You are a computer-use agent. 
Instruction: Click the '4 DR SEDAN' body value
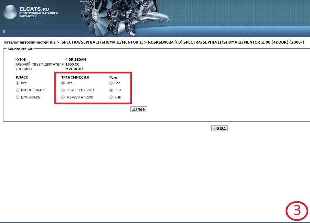(x=76, y=60)
